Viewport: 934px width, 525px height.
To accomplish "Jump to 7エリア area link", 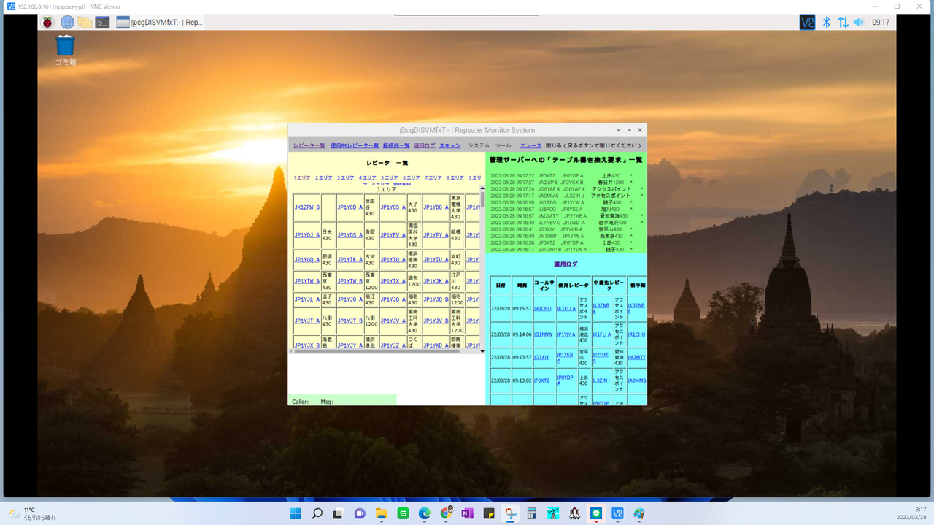I will click(433, 177).
